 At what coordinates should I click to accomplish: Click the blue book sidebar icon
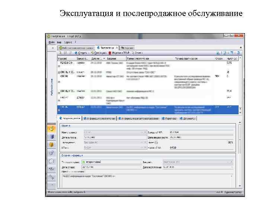point(51,137)
